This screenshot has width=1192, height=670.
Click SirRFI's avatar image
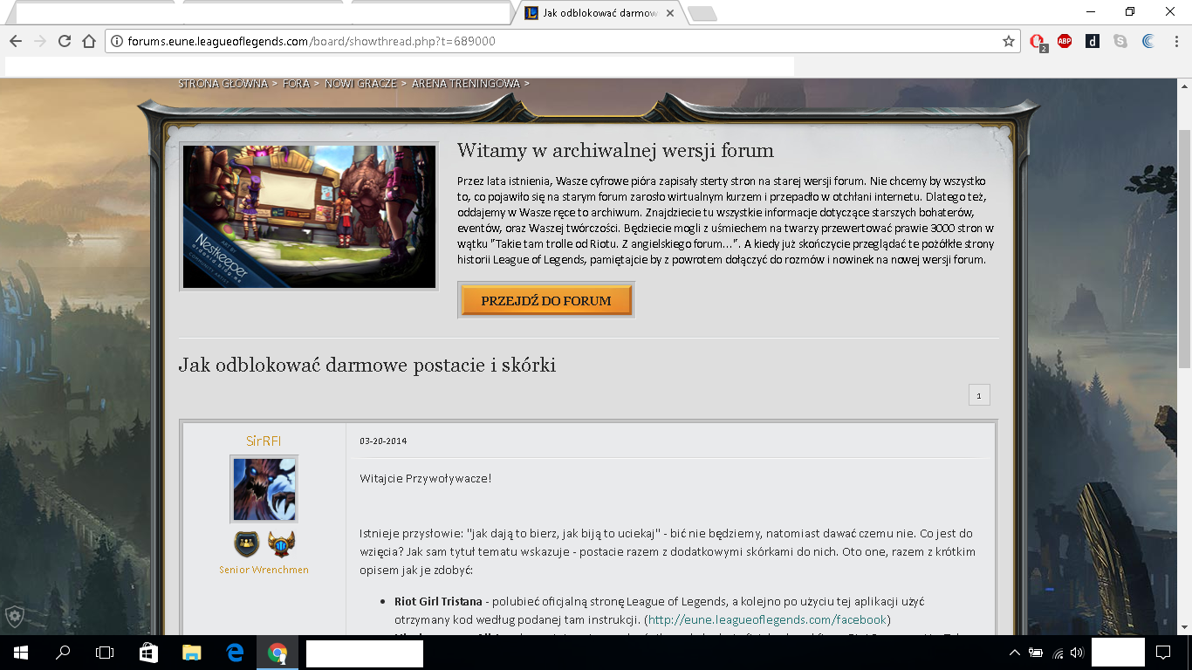click(x=264, y=489)
